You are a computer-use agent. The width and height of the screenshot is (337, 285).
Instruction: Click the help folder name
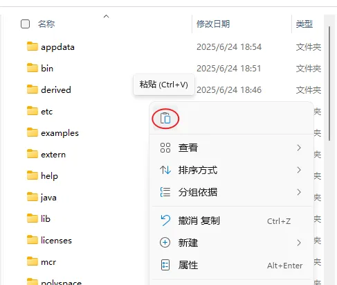pos(49,176)
